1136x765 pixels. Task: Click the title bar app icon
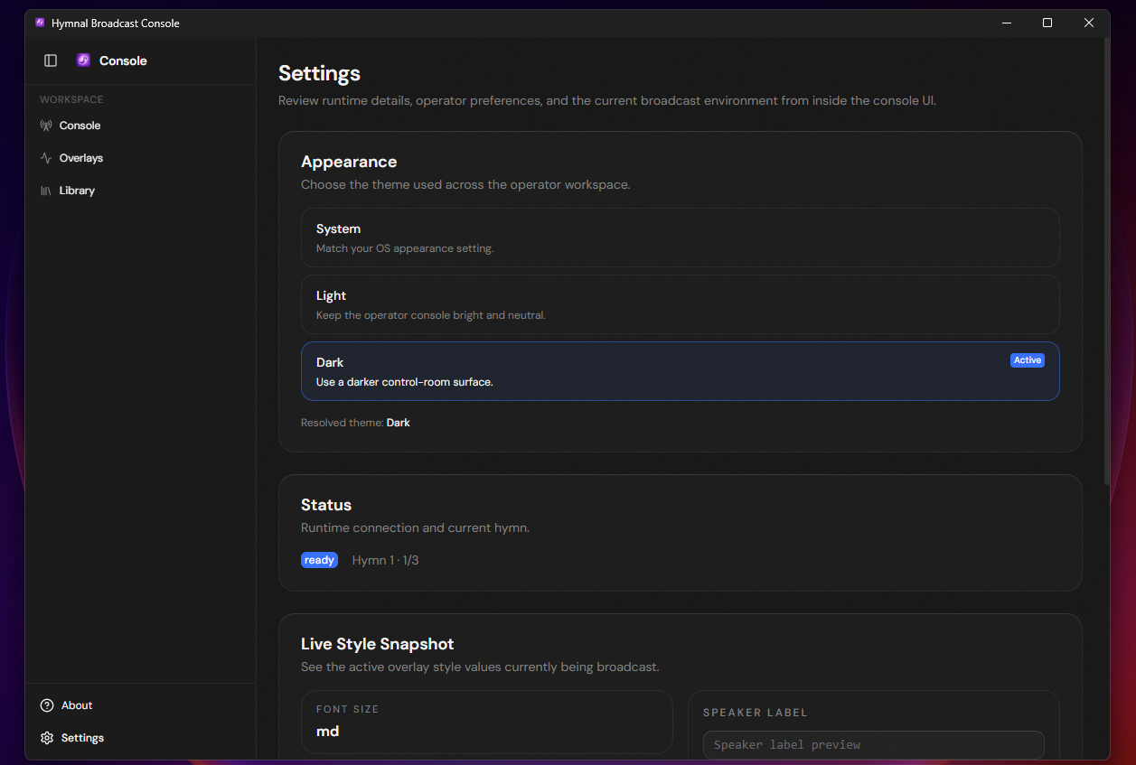tap(40, 23)
